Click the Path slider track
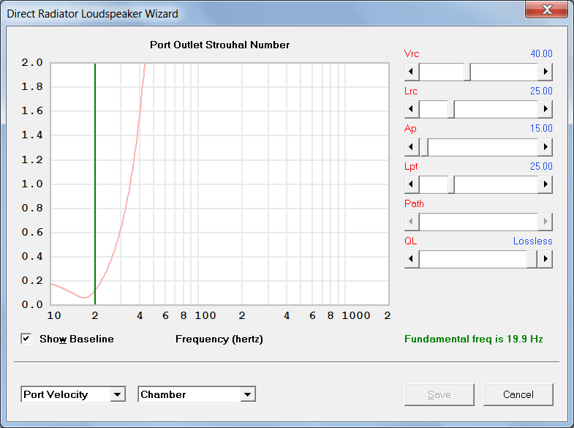This screenshot has width=574, height=428. tap(478, 222)
